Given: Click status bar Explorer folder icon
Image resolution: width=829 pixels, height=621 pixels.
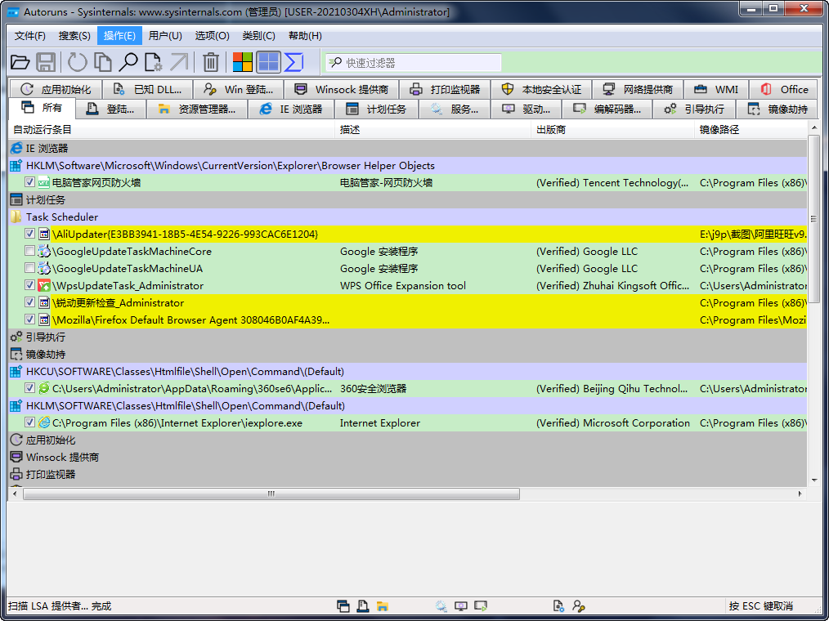Looking at the screenshot, I should point(383,605).
